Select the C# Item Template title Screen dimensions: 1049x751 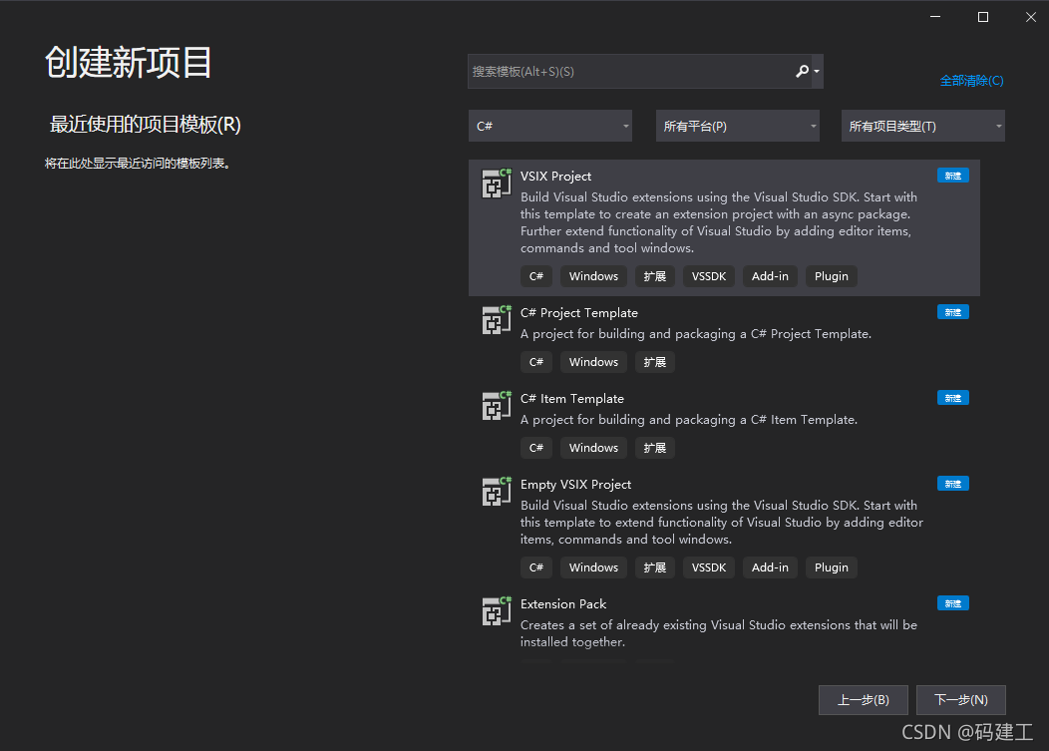click(x=572, y=398)
